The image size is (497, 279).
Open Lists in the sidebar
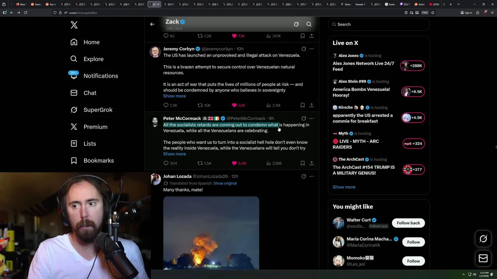(83, 144)
